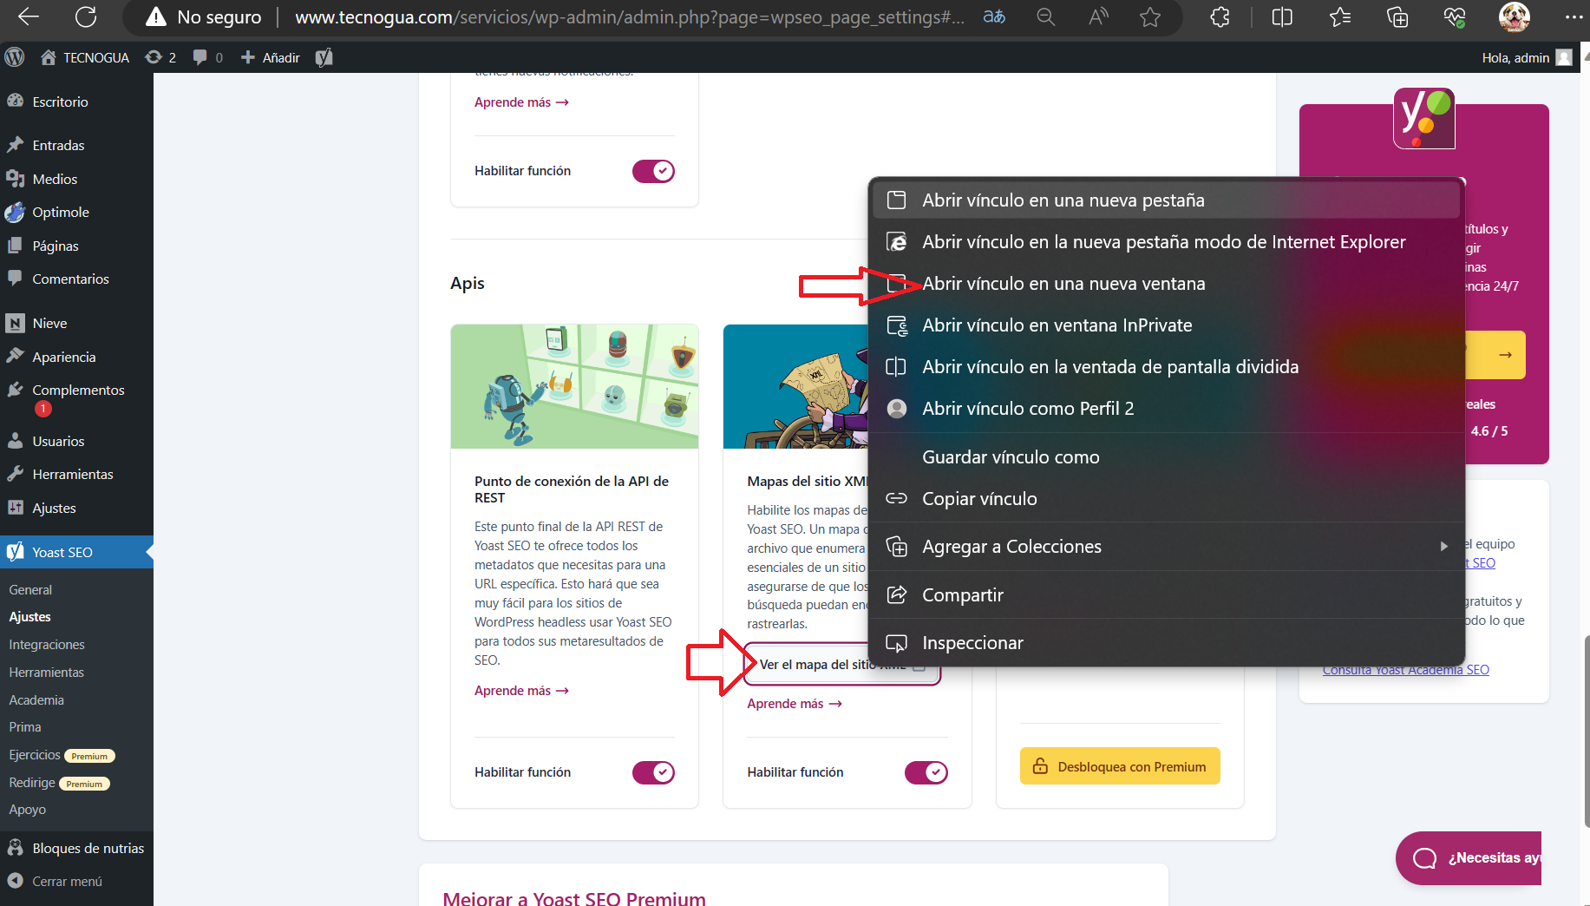Viewport: 1590px width, 906px height.
Task: Reload the page with refresh icon
Action: (86, 16)
